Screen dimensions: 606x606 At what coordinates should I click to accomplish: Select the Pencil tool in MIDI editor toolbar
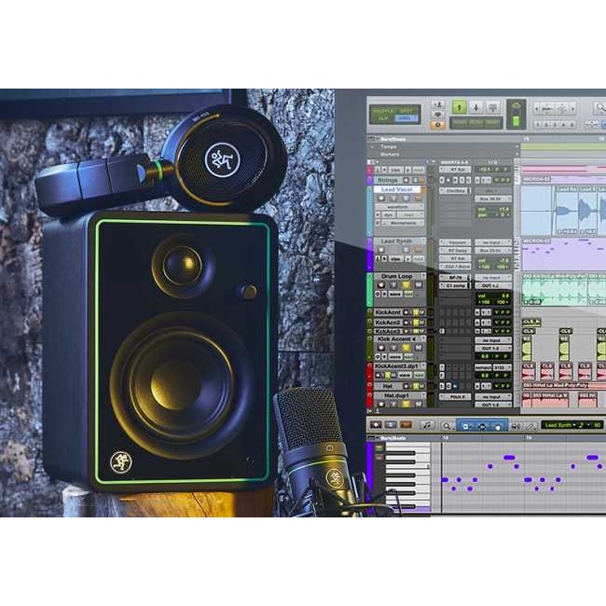point(531,426)
